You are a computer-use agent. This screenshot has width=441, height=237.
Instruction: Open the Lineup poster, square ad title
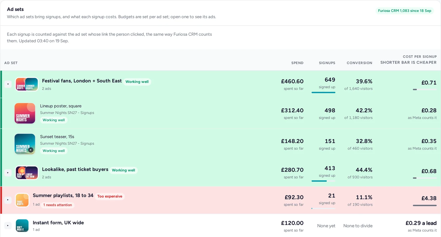(x=61, y=106)
